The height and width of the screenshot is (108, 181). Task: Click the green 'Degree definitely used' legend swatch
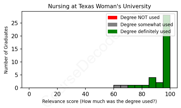click(x=112, y=32)
